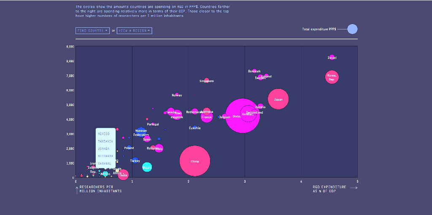Click the Brazil bubble
Screen dimensions: 432x215
click(147, 167)
